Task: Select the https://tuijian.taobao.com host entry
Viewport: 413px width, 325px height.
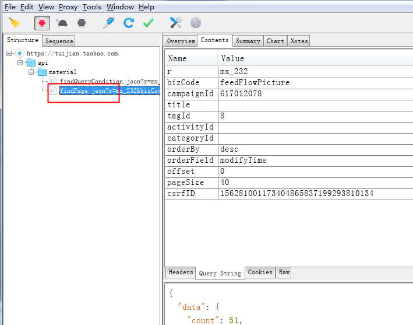Action: click(x=72, y=53)
